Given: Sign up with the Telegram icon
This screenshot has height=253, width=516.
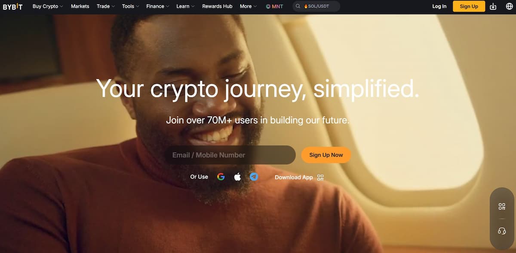Looking at the screenshot, I should 254,176.
